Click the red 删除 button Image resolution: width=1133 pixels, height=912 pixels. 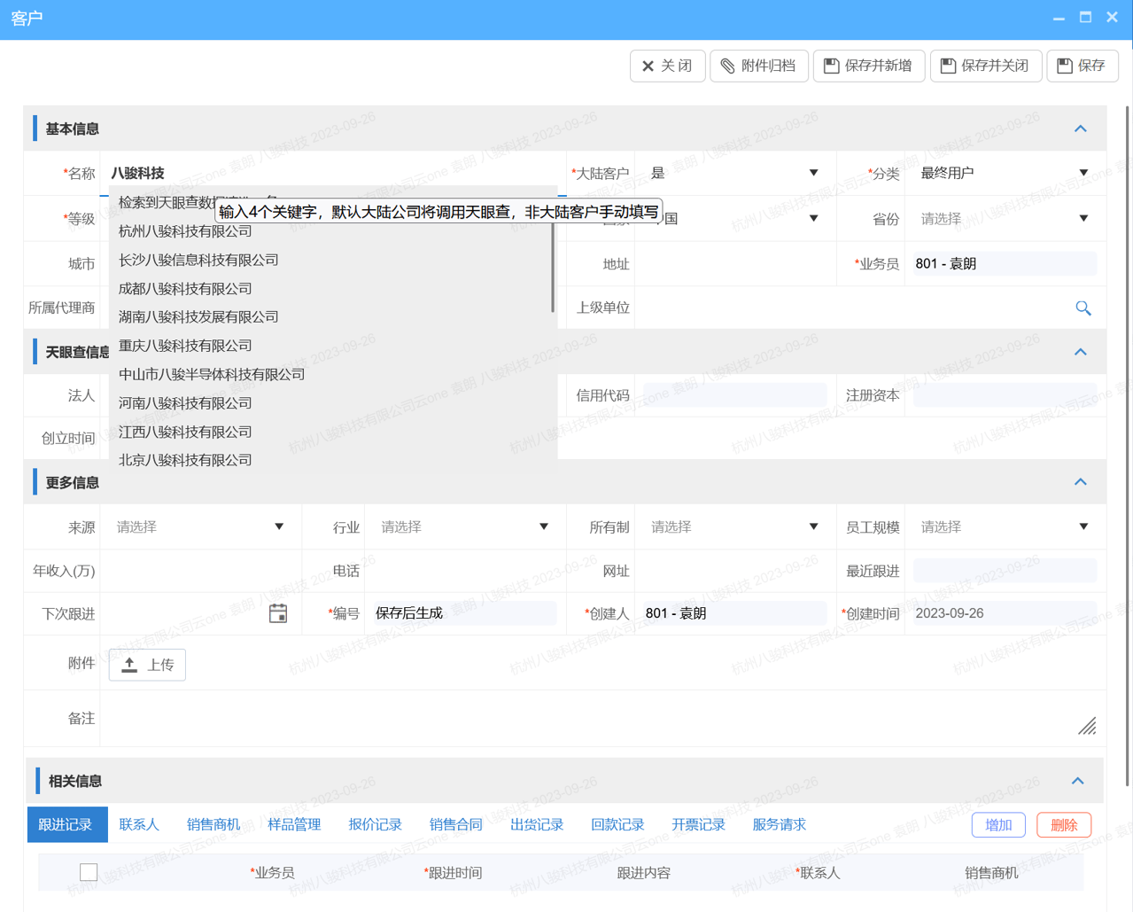click(1063, 824)
